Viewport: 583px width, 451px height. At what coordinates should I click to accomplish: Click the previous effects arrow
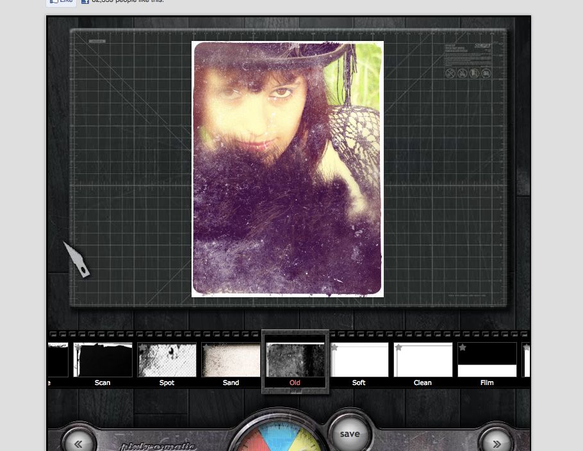tap(78, 443)
